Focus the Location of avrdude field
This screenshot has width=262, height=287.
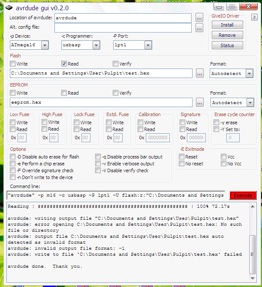(123, 18)
